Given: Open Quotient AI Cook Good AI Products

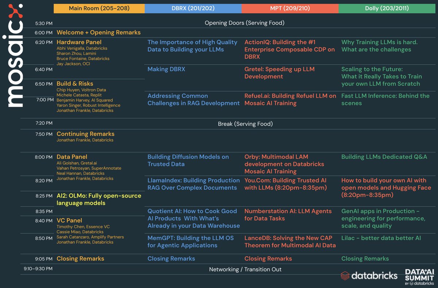Looking at the screenshot, I should [x=193, y=218].
